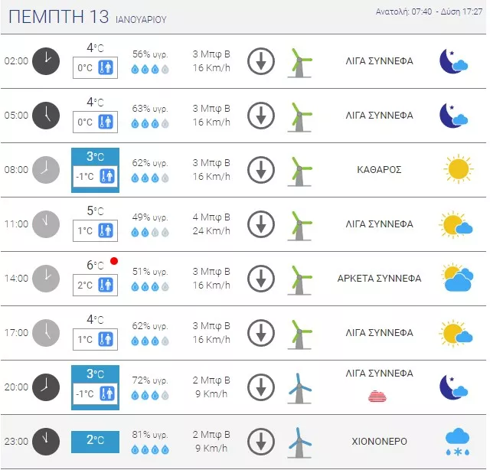The height and width of the screenshot is (470, 490).
Task: Click the ΧΙΟΝΟΝΕΡΟ forecast label
Action: (x=380, y=441)
